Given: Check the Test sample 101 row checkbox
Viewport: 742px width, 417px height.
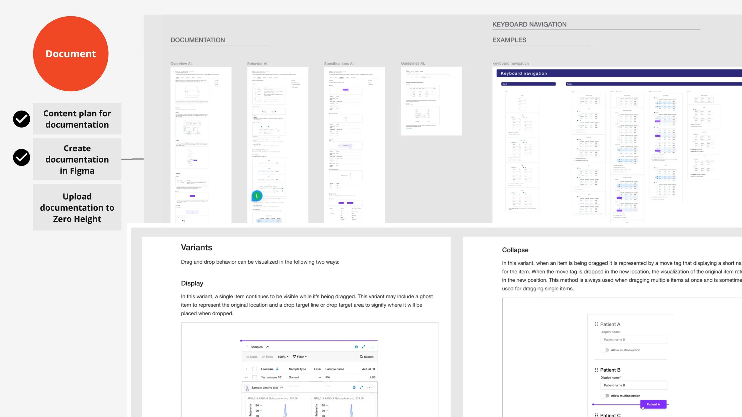Looking at the screenshot, I should point(255,377).
